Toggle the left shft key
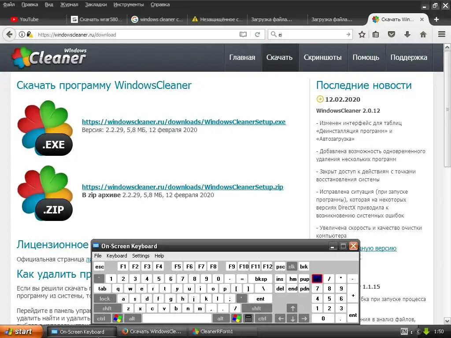Image resolution: width=451 pixels, height=338 pixels. pos(107,309)
